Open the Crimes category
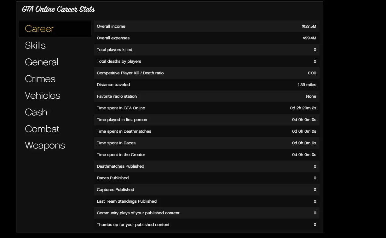This screenshot has width=386, height=238. click(x=40, y=79)
